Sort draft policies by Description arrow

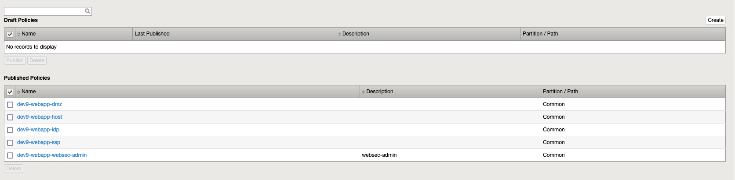pos(339,34)
